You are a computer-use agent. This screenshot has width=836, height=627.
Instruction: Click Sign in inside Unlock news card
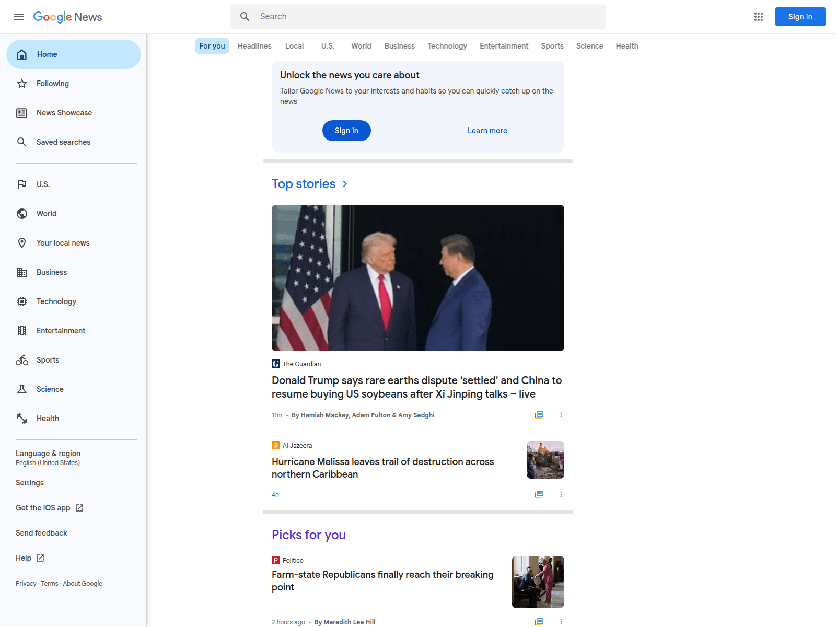[x=346, y=131]
